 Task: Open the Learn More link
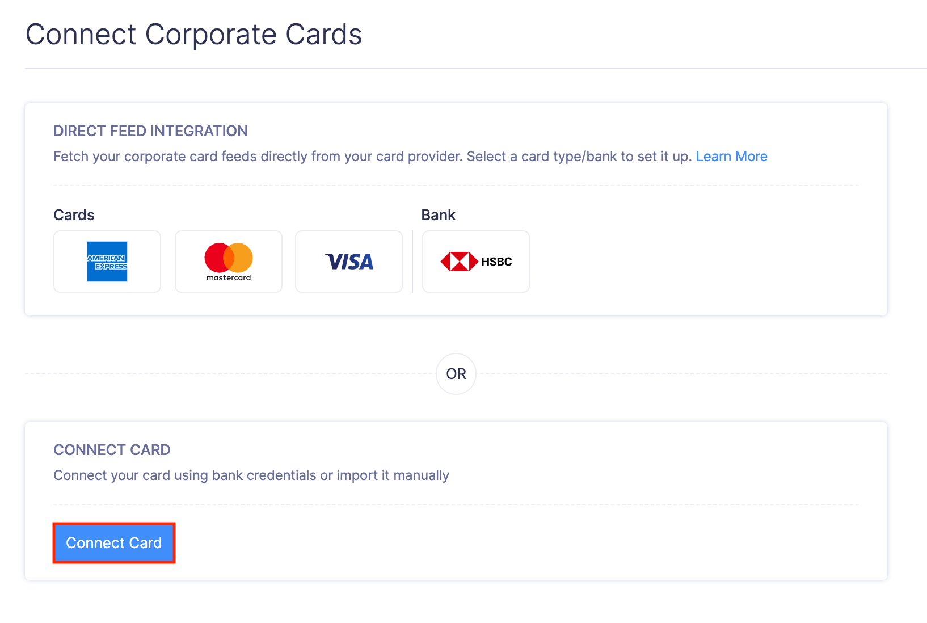[731, 157]
